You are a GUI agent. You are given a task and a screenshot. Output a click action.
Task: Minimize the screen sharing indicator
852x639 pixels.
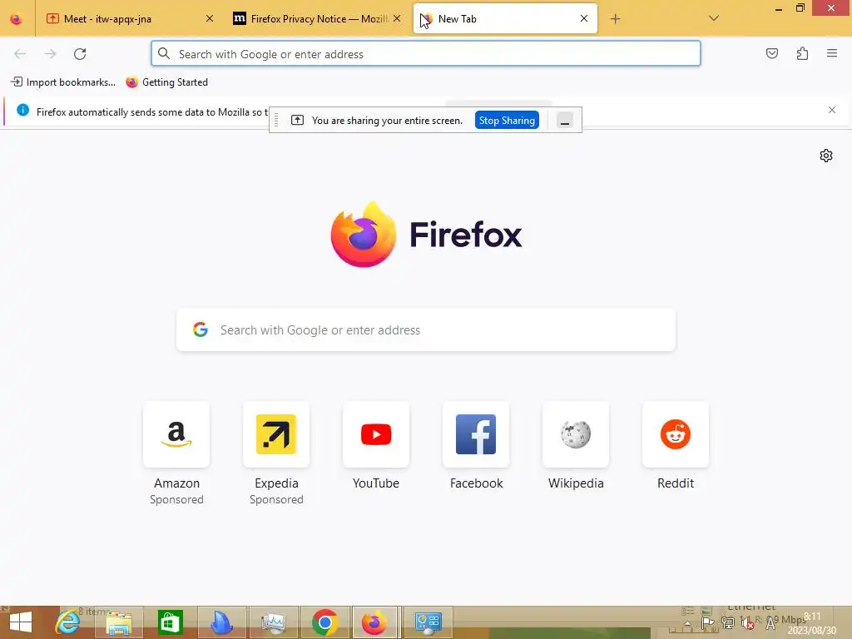[x=565, y=120]
